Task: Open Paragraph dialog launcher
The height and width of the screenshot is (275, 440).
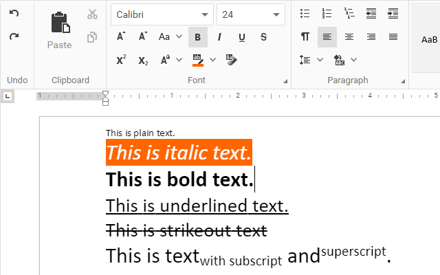Action: pyautogui.click(x=403, y=81)
